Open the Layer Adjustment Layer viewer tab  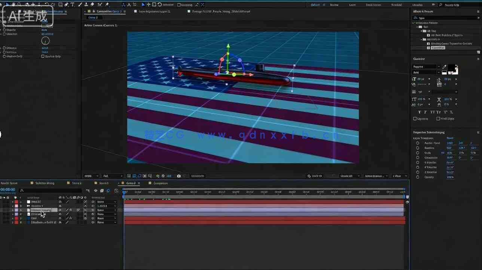tap(154, 12)
